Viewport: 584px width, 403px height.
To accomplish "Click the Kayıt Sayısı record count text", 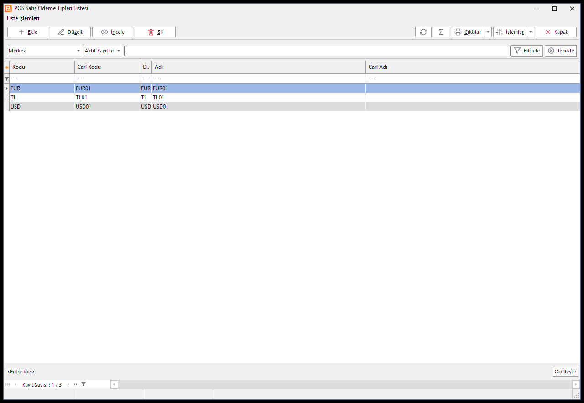I will tap(42, 385).
